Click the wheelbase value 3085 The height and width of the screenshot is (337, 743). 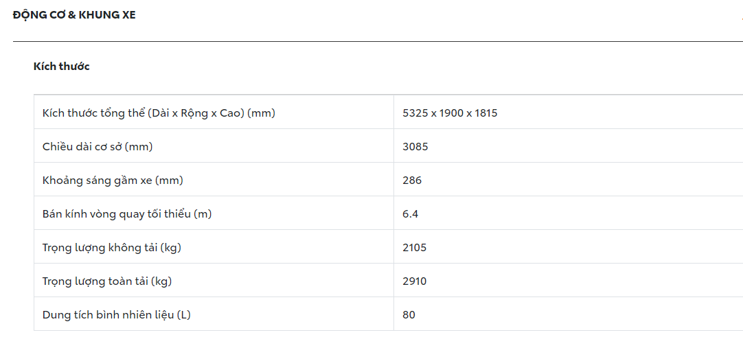point(415,147)
